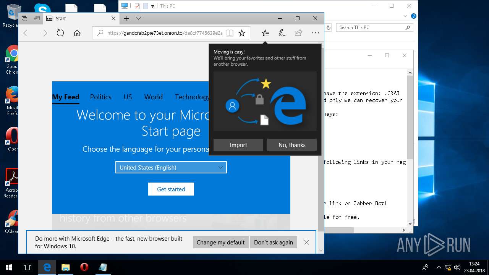Click Change my default button
The image size is (489, 275).
pos(220,242)
